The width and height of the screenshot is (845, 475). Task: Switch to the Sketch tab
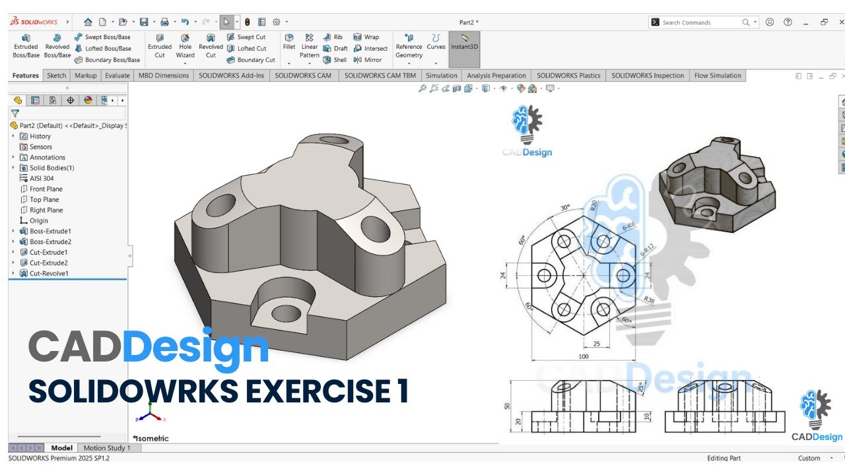click(x=57, y=75)
